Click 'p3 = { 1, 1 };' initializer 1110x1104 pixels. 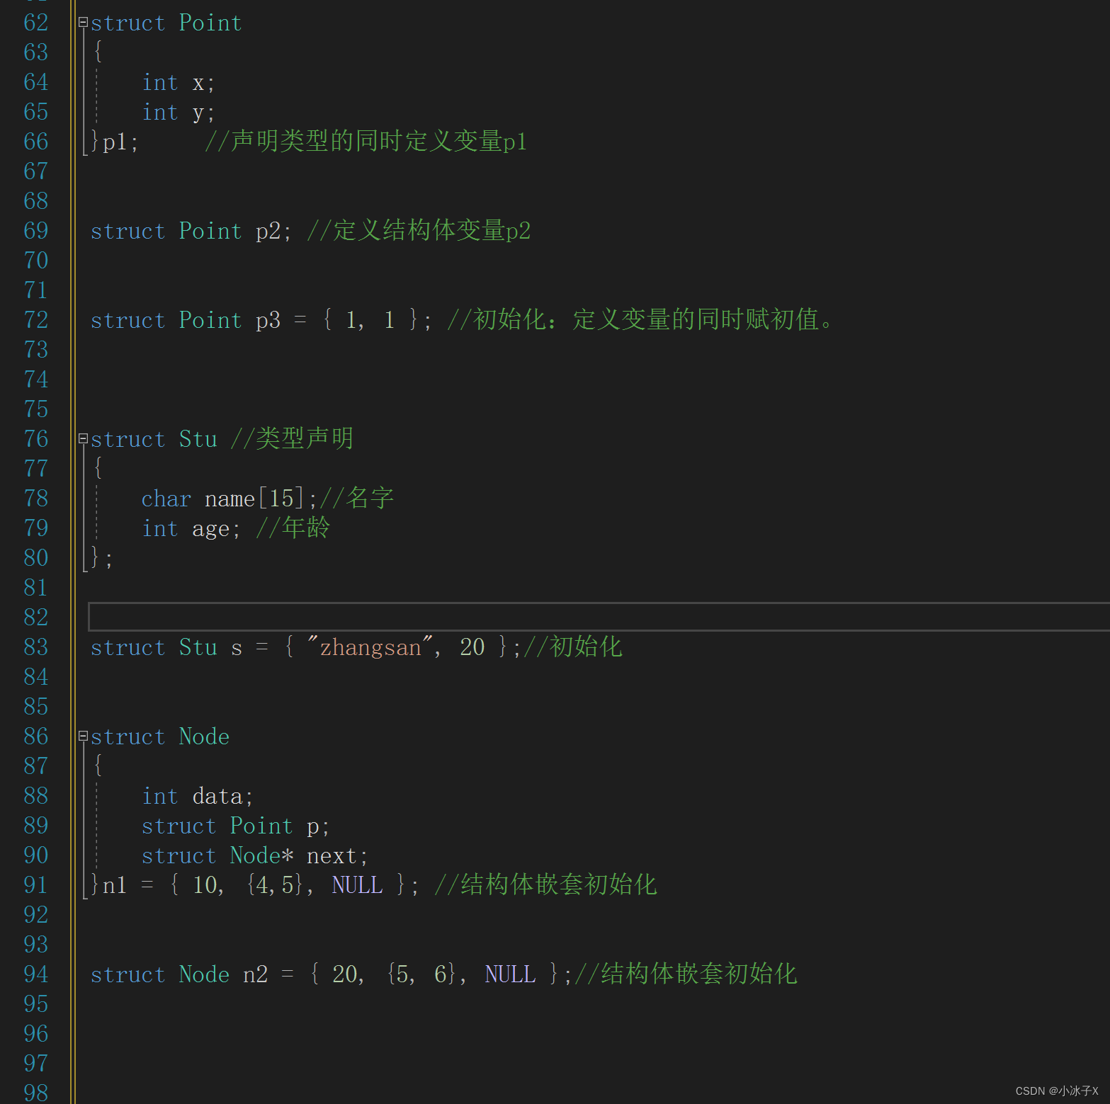[x=344, y=321]
